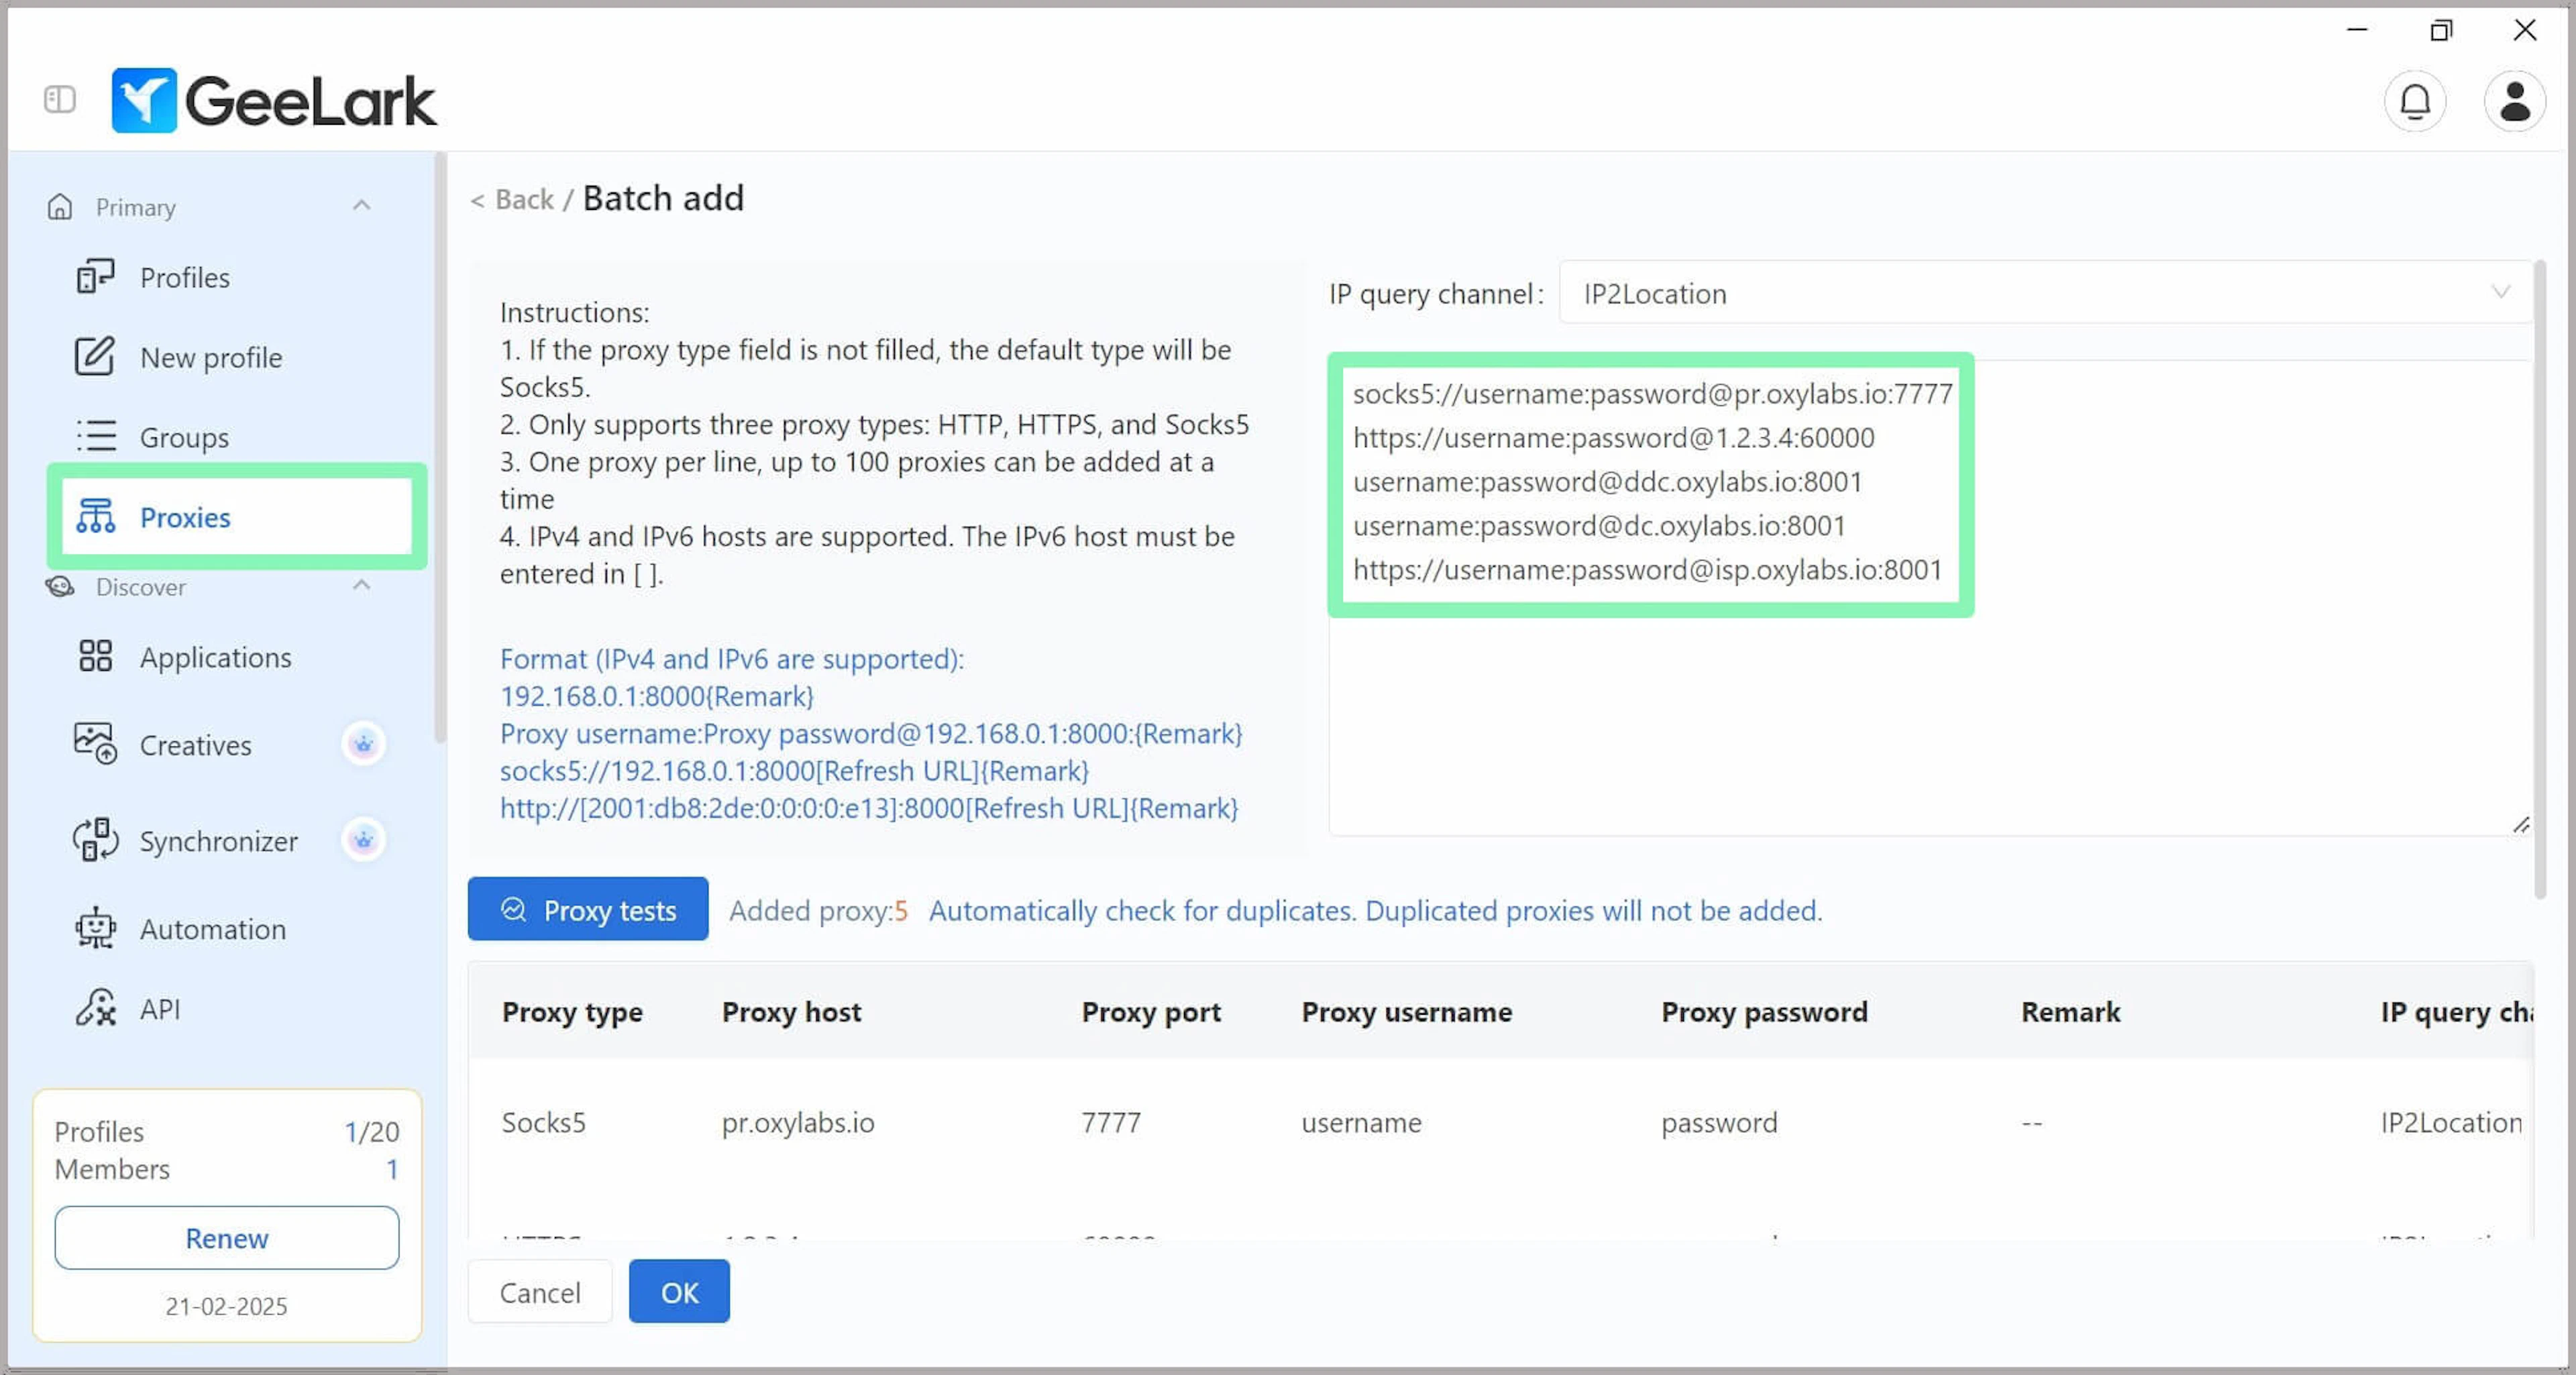
Task: Click the Proxy username column header
Action: click(x=1406, y=1012)
